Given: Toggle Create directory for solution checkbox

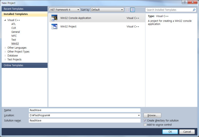Looking at the screenshot, I should 145,120.
